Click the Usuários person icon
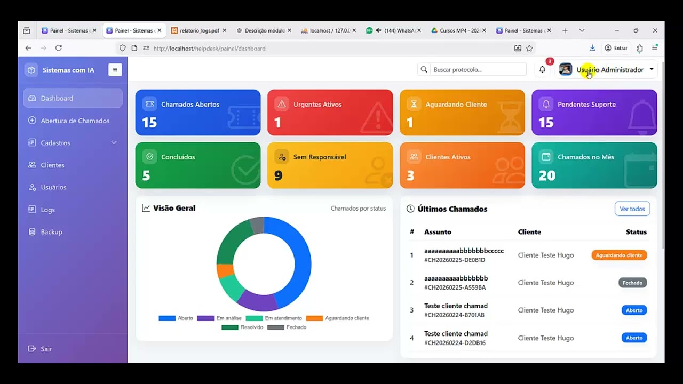The width and height of the screenshot is (683, 384). tap(32, 187)
